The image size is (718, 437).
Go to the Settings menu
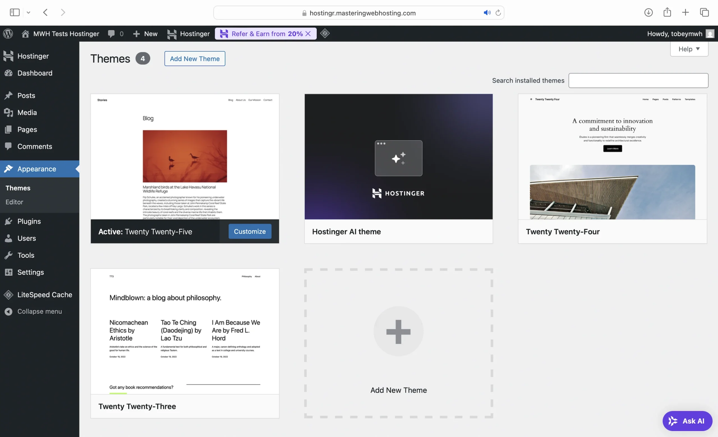pyautogui.click(x=30, y=272)
